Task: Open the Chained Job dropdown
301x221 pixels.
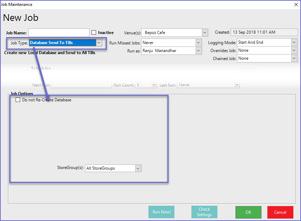Action: (x=294, y=58)
